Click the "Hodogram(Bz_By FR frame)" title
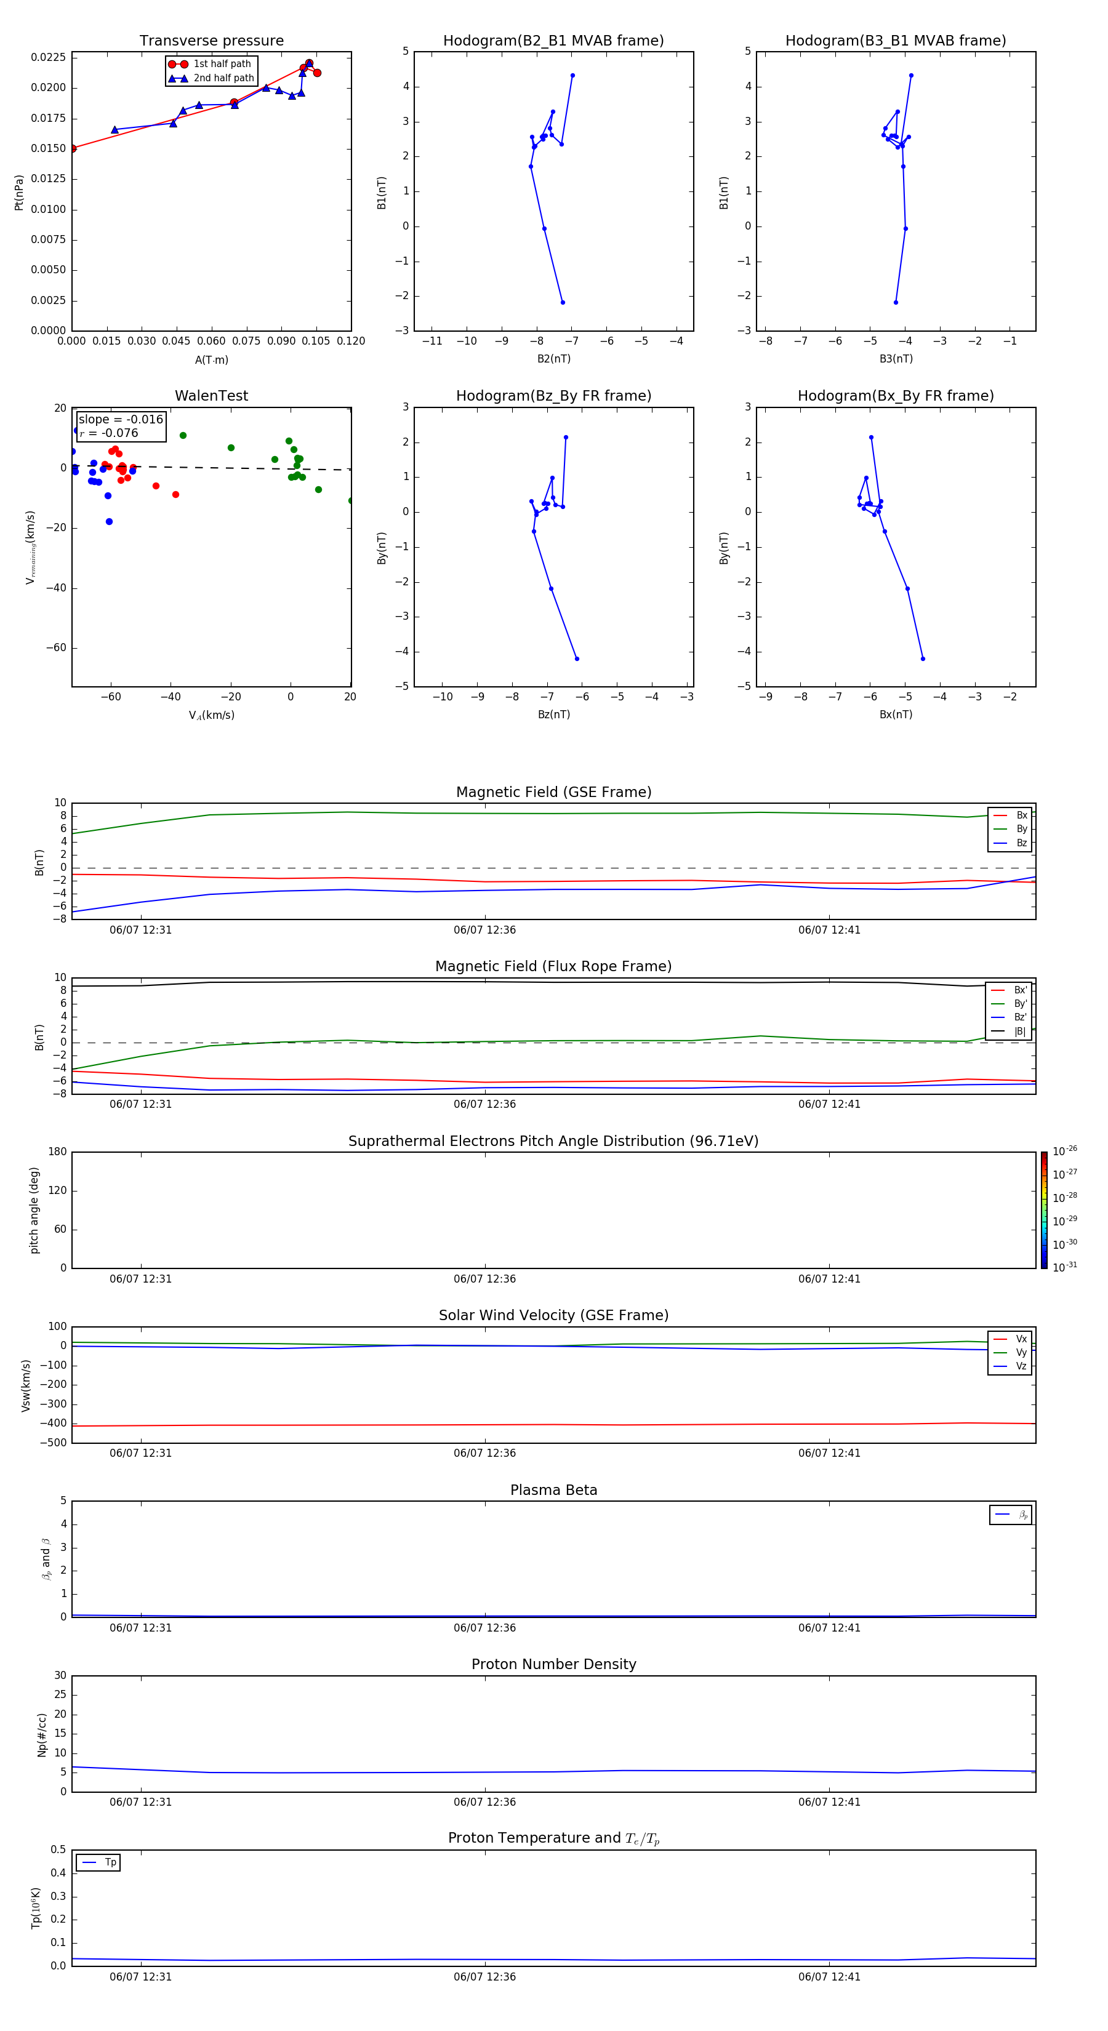 553,396
